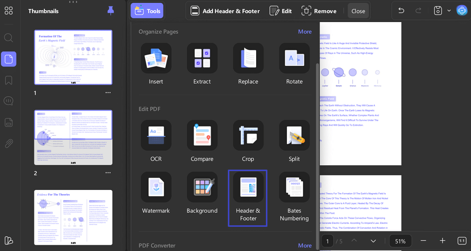Expand the save options dropdown arrow
The height and width of the screenshot is (251, 471).
(449, 10)
